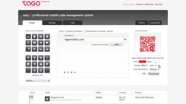Open the Error Correction dropdown
The width and height of the screenshot is (186, 104).
(x=154, y=69)
